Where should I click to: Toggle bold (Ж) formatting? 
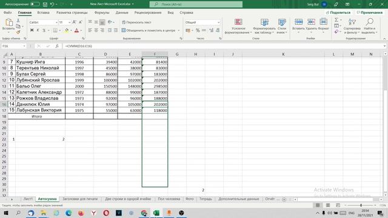[x=32, y=30]
